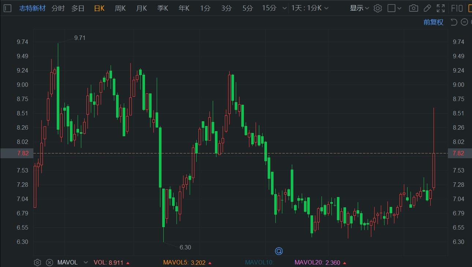The height and width of the screenshot is (267, 472).
Task: Click the 6.30 label on left axis
Action: click(x=23, y=242)
